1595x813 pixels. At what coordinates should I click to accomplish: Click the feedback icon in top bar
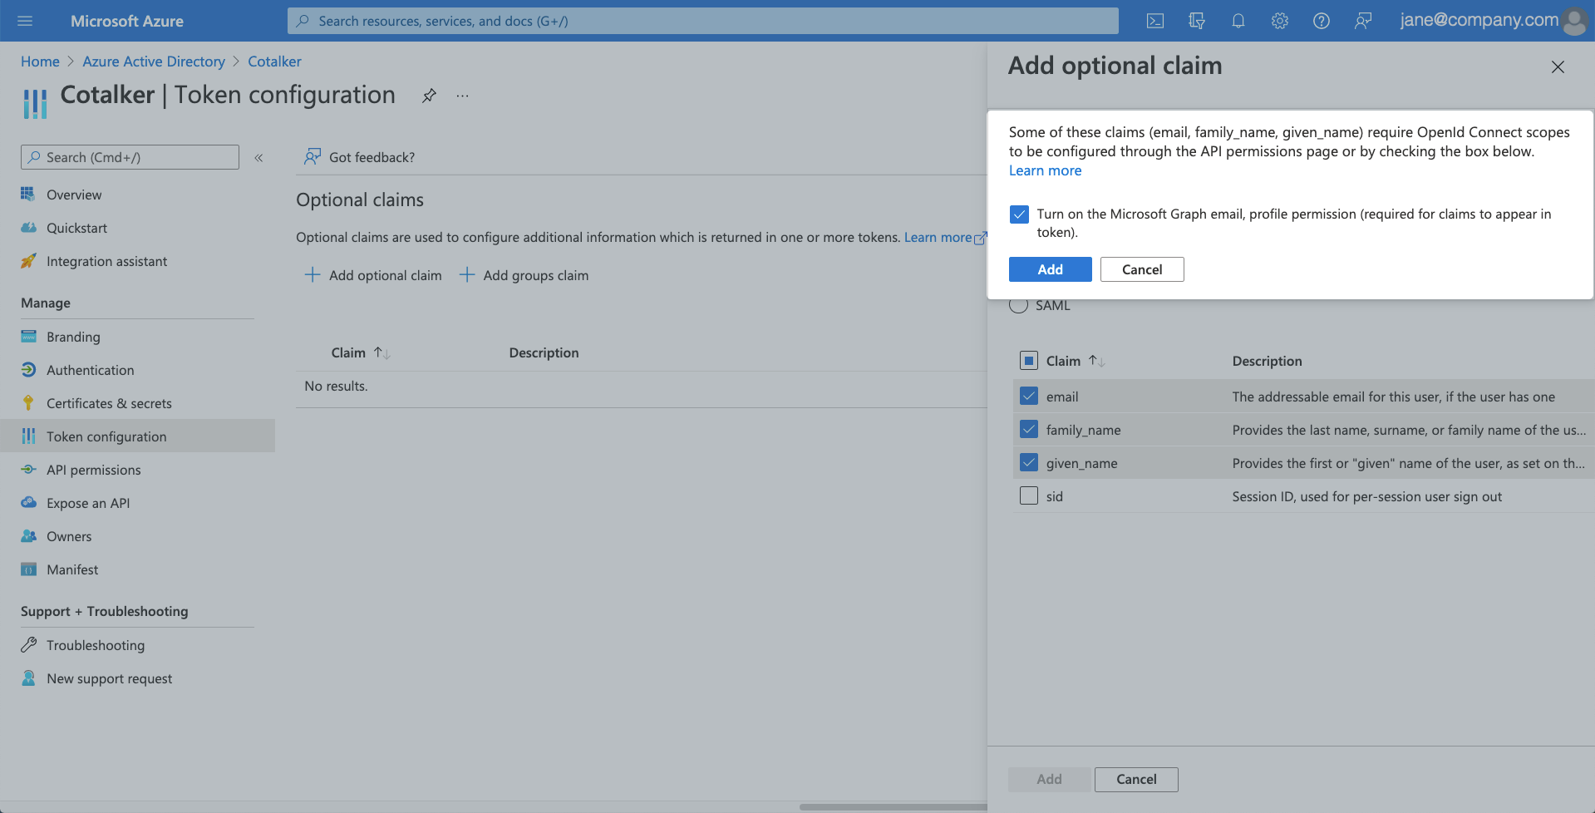tap(1363, 21)
